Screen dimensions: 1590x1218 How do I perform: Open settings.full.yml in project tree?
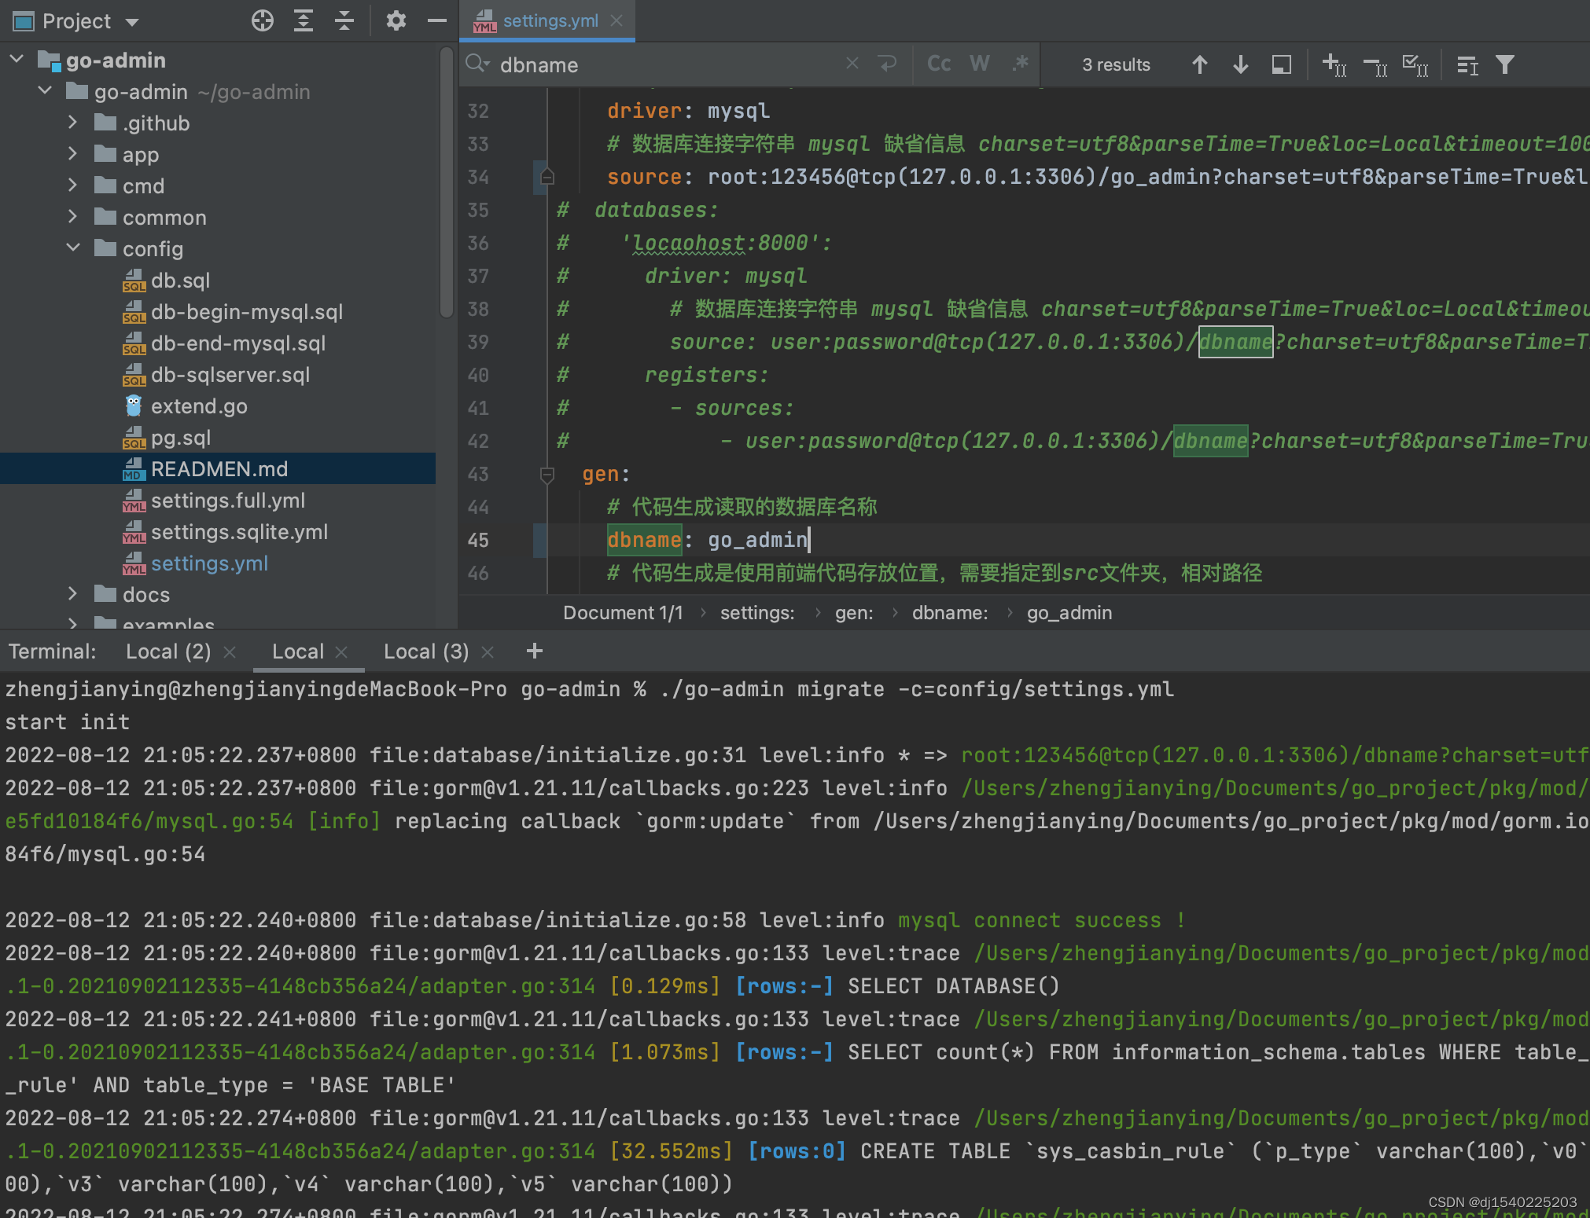(x=227, y=501)
